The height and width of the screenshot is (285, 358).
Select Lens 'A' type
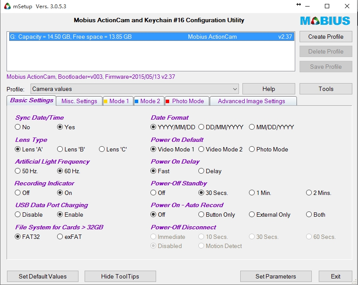coord(29,149)
